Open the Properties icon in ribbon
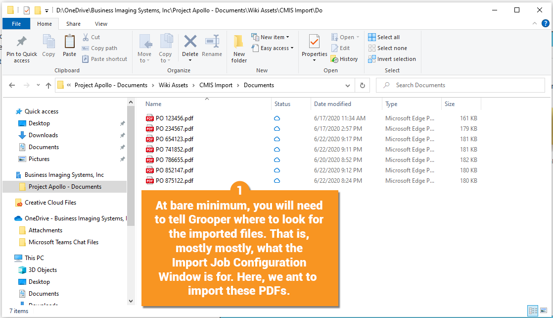The image size is (553, 318). pyautogui.click(x=314, y=42)
